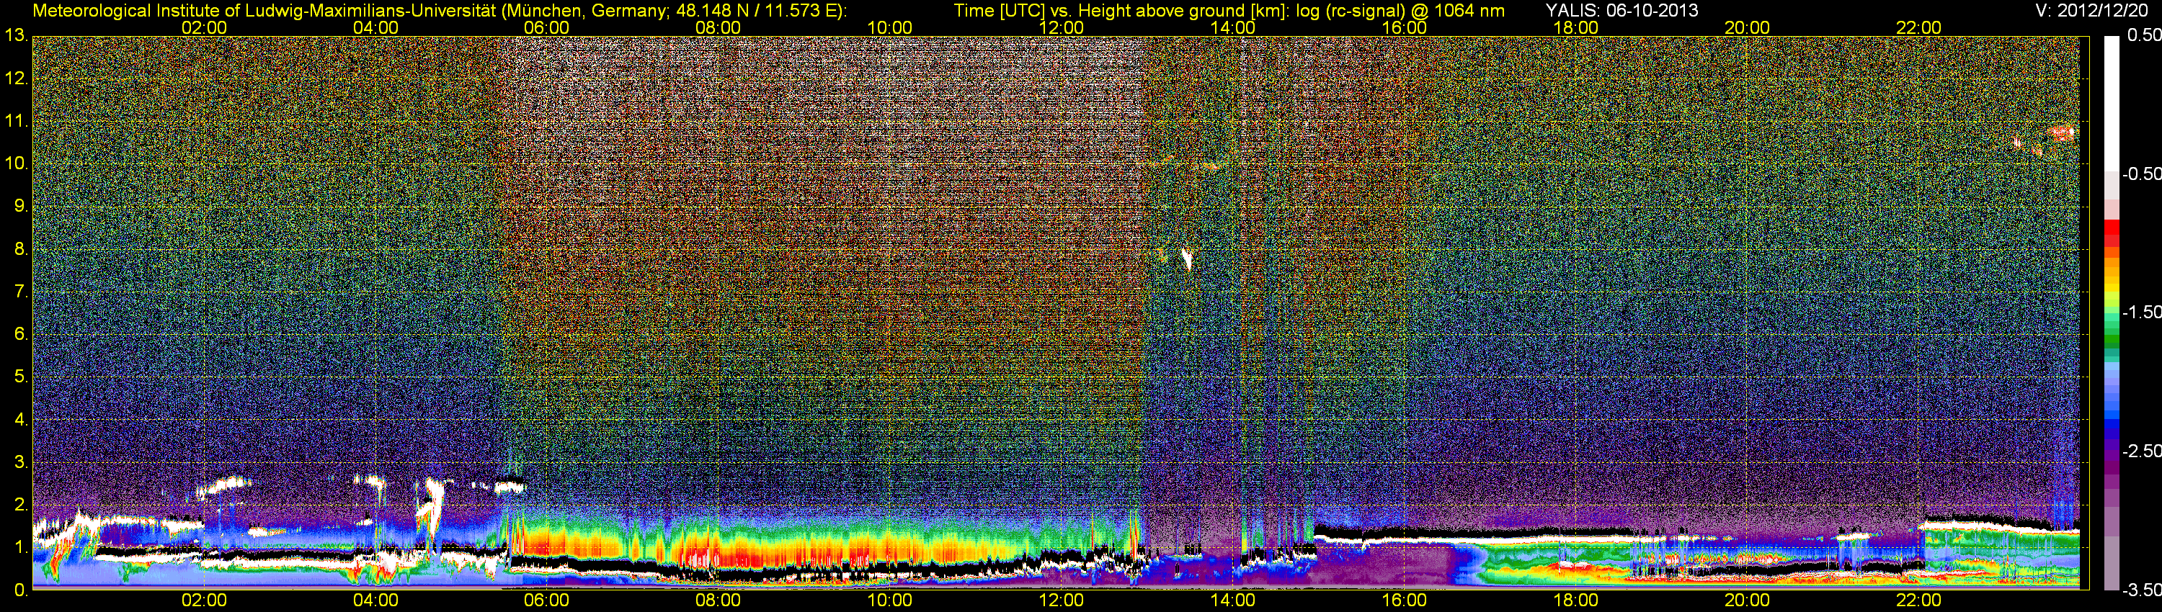Click the 12:00 label on the lower time axis

click(1061, 600)
